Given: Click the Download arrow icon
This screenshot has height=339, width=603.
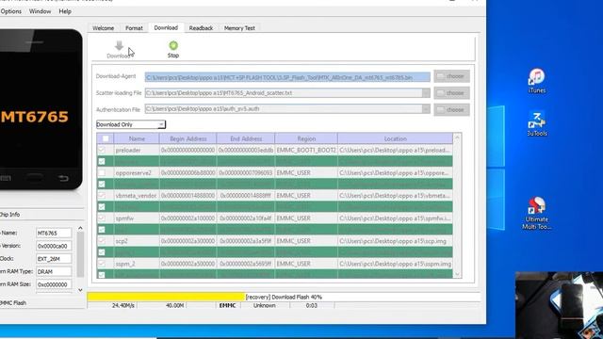Looking at the screenshot, I should pos(119,46).
